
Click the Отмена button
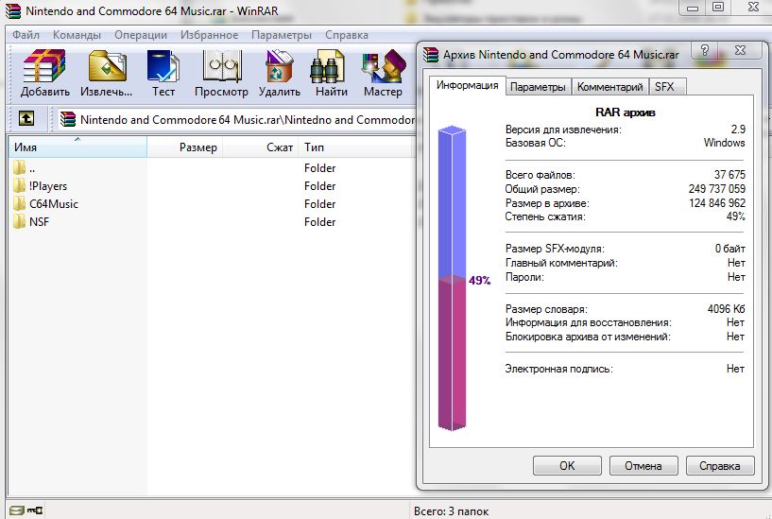click(643, 465)
